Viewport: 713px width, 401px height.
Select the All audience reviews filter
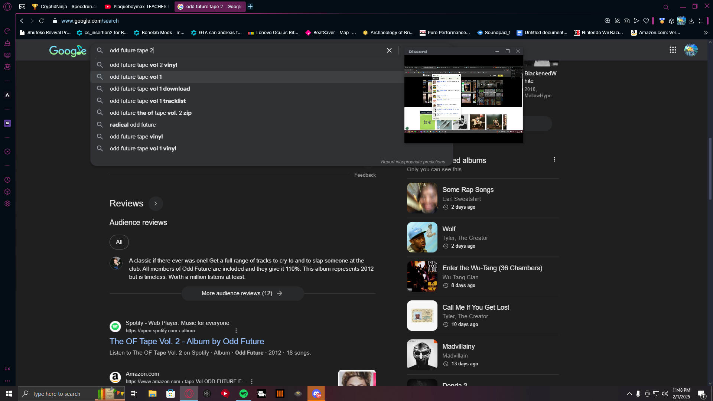pos(119,242)
